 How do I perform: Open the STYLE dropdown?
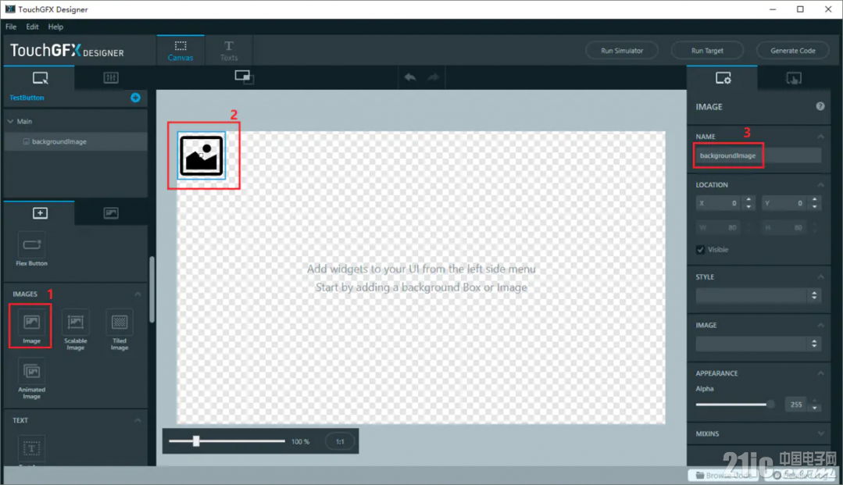click(758, 295)
